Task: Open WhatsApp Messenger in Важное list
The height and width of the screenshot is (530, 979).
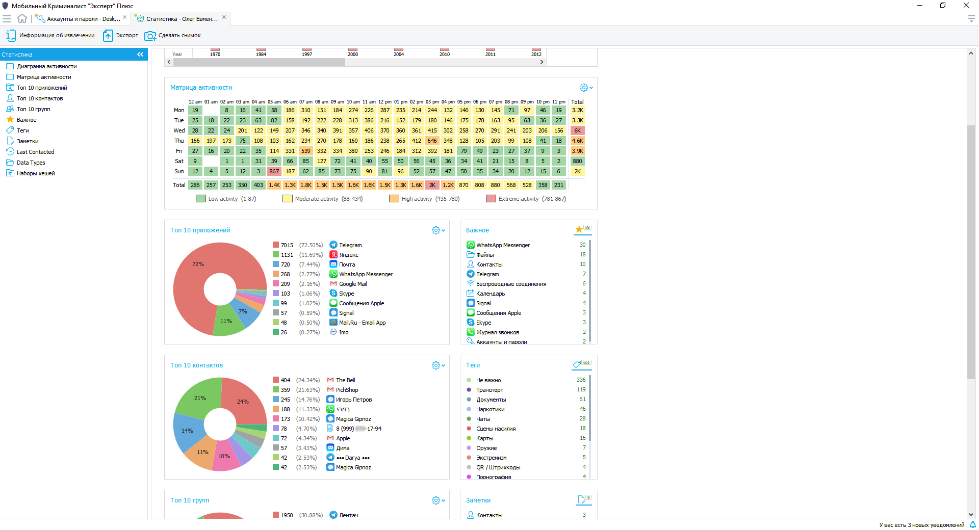Action: (x=502, y=245)
